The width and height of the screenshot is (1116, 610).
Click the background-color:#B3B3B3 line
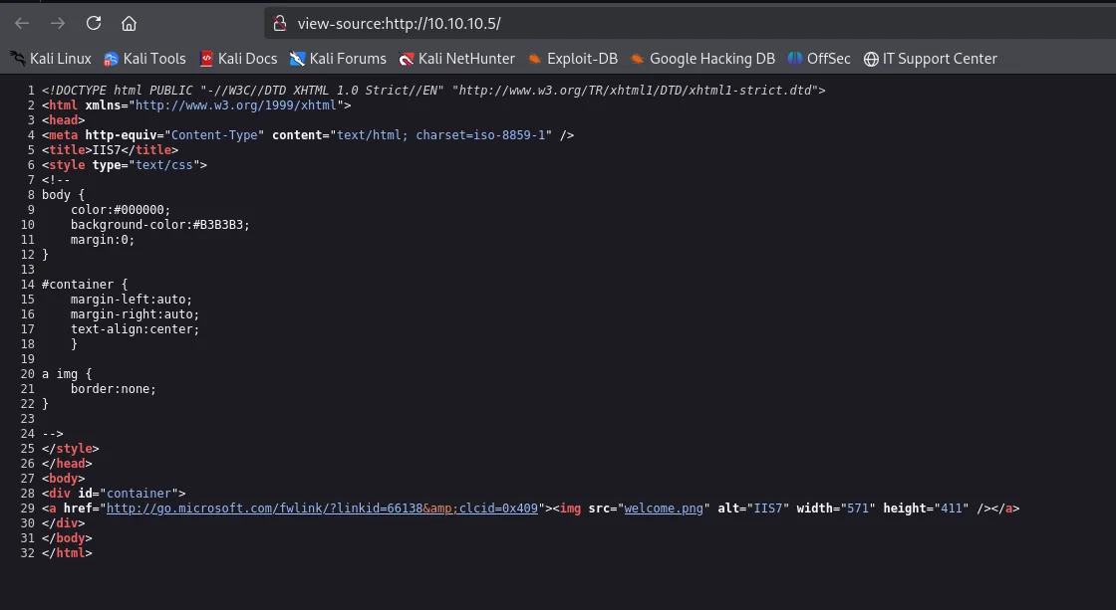pyautogui.click(x=160, y=225)
